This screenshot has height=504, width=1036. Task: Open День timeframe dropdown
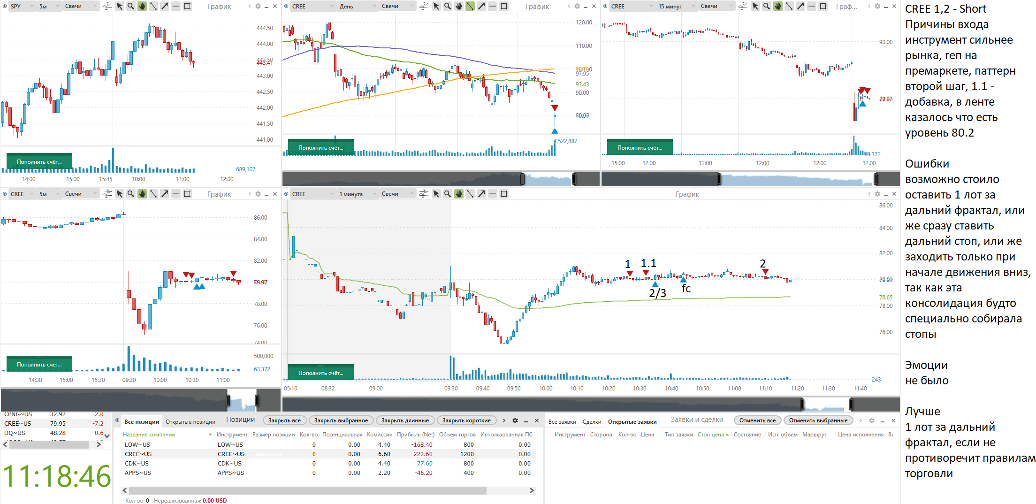pyautogui.click(x=358, y=6)
